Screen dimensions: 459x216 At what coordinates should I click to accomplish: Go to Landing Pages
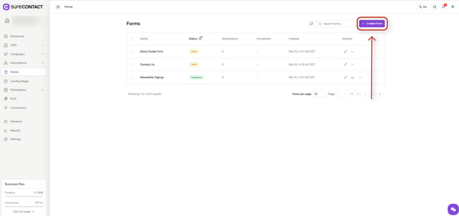tap(24, 81)
